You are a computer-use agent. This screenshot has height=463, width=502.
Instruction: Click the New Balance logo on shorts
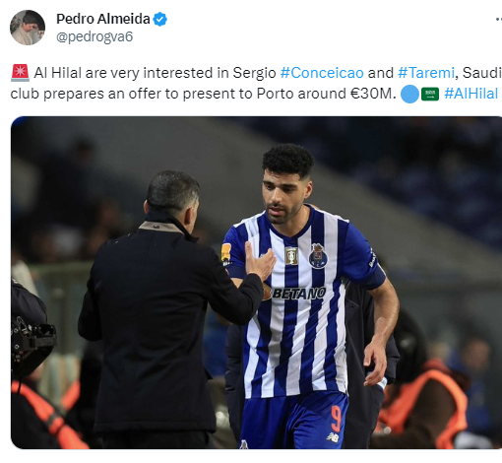click(x=333, y=436)
